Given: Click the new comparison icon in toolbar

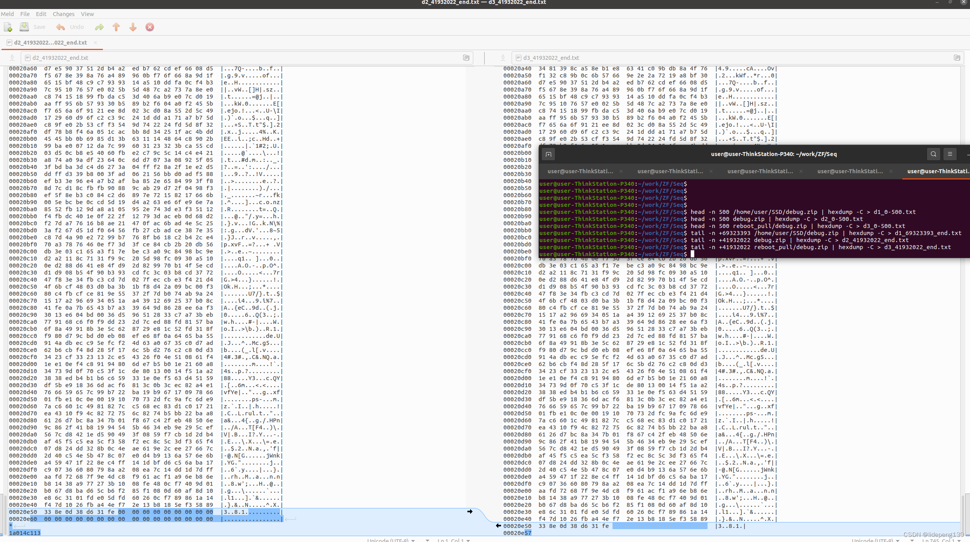Looking at the screenshot, I should coord(8,27).
